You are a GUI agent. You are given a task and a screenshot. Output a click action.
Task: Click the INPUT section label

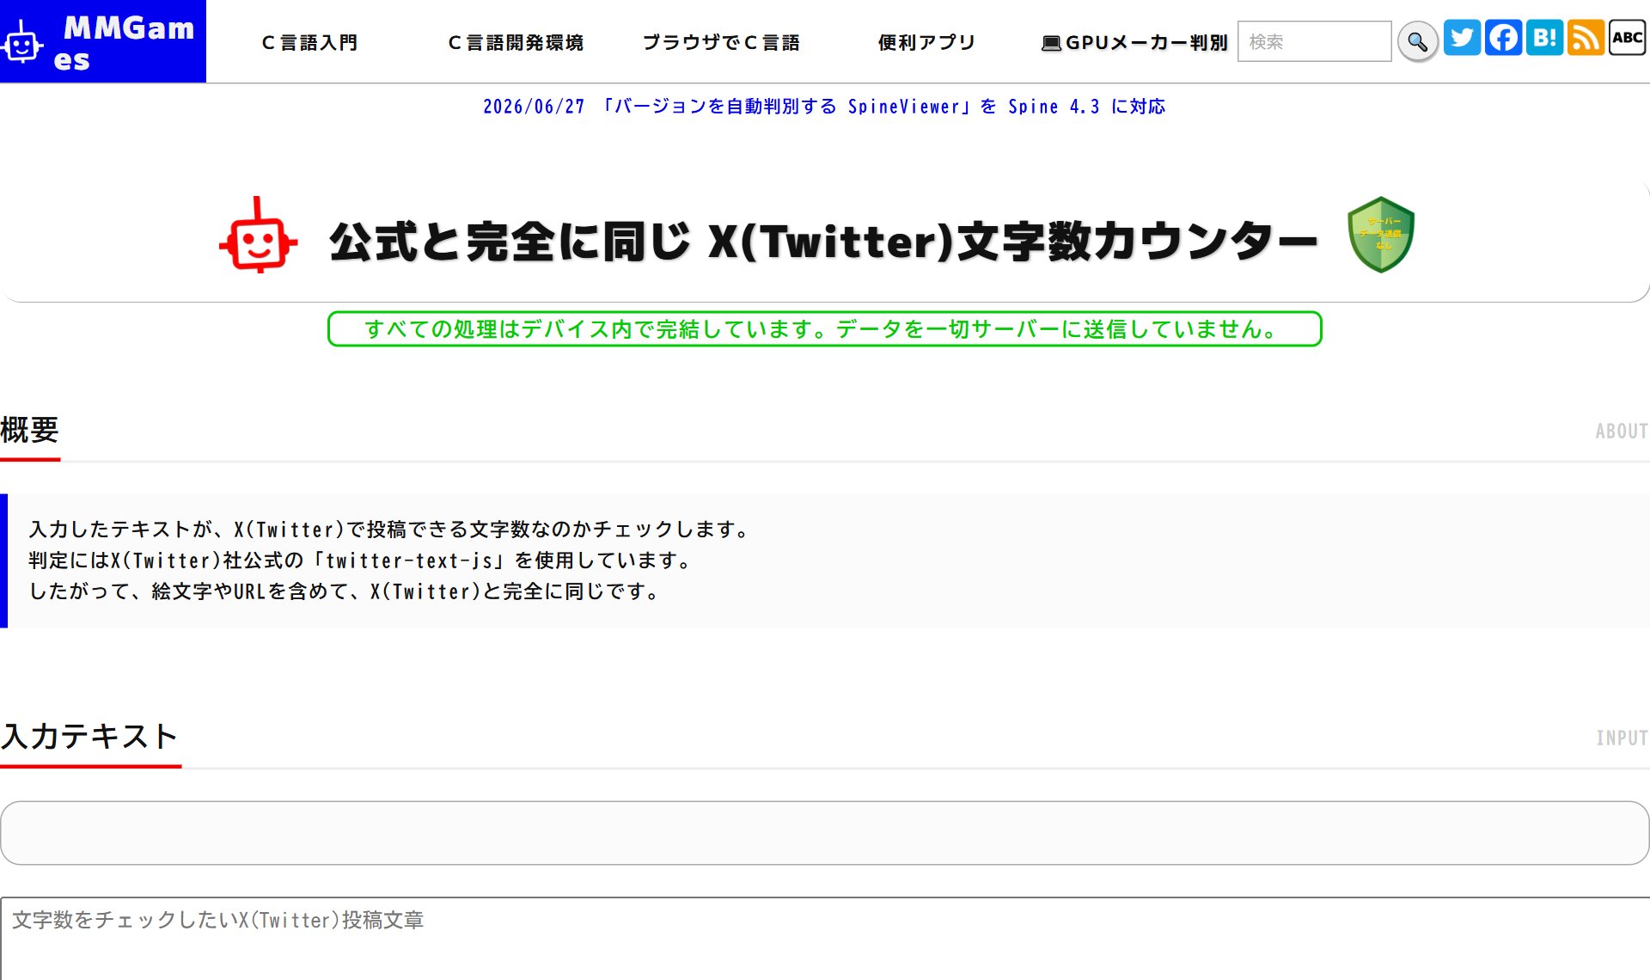(x=1622, y=738)
